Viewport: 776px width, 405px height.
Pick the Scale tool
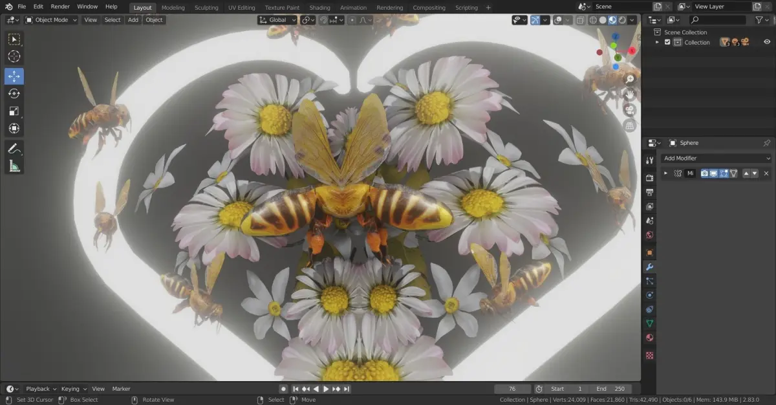(x=14, y=111)
